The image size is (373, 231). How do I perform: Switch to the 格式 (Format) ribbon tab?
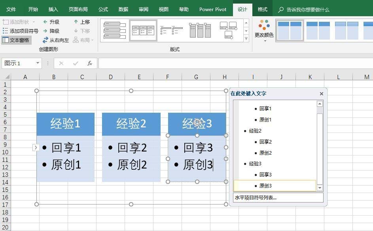[262, 9]
